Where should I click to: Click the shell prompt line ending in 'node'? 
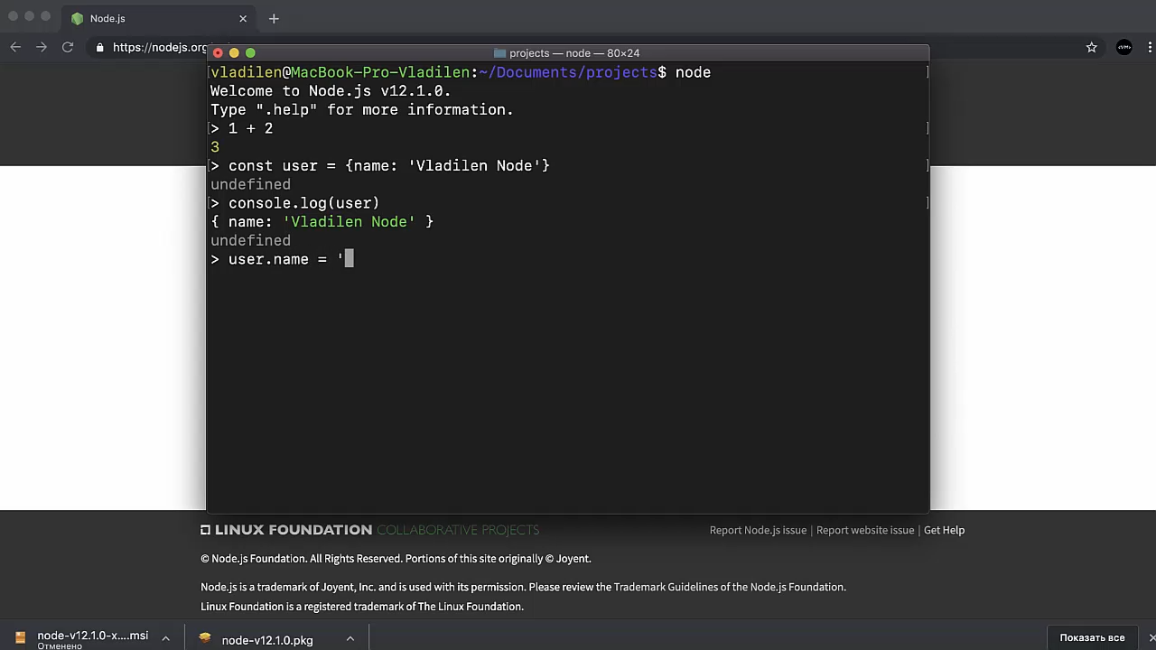[x=461, y=72]
